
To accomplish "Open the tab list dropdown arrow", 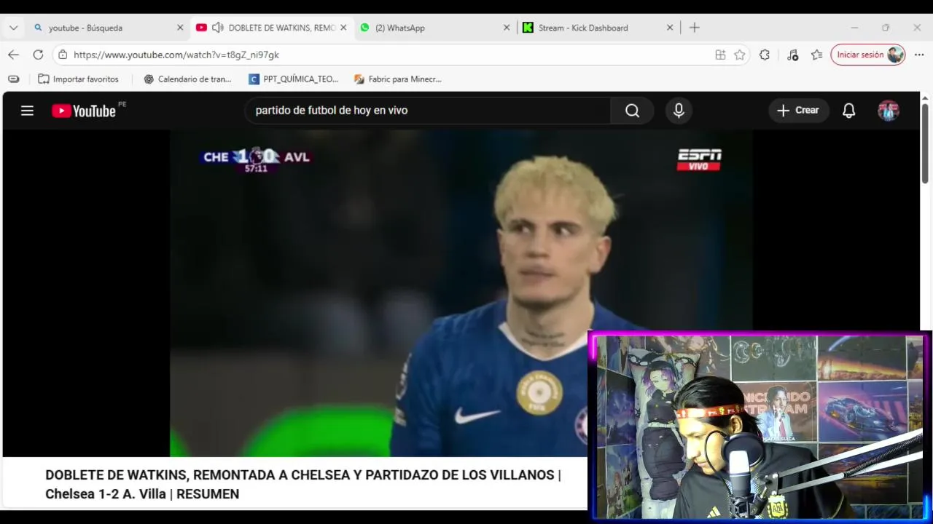I will (x=13, y=28).
